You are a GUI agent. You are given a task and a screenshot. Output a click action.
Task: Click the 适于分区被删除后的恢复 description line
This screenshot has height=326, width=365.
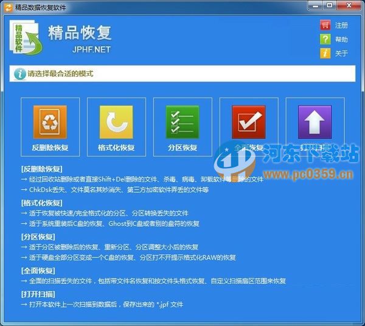point(109,247)
